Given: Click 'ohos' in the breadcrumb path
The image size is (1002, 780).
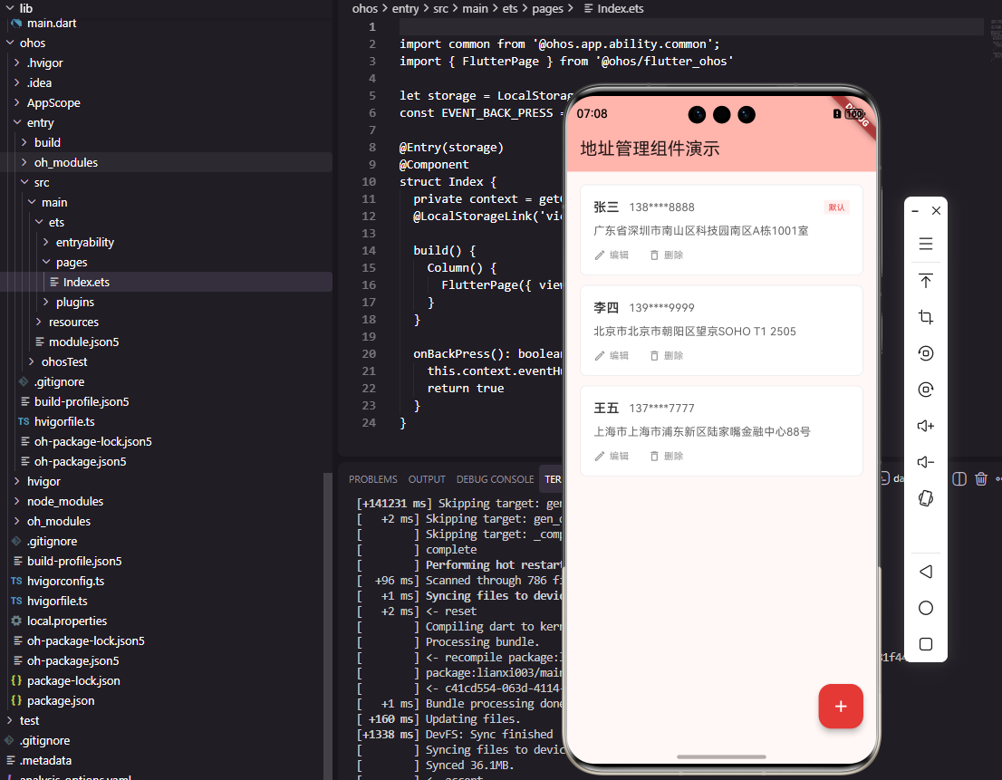Looking at the screenshot, I should click(365, 8).
